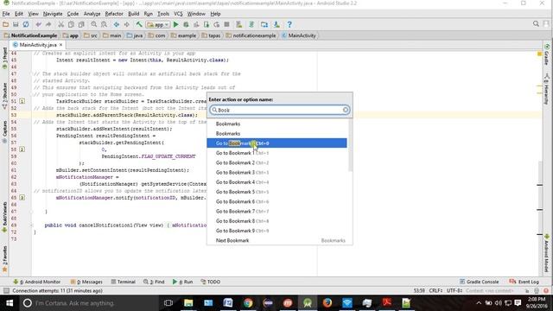Open Chrome from the taskbar
Viewport: 553px width, 311px height.
point(248,303)
